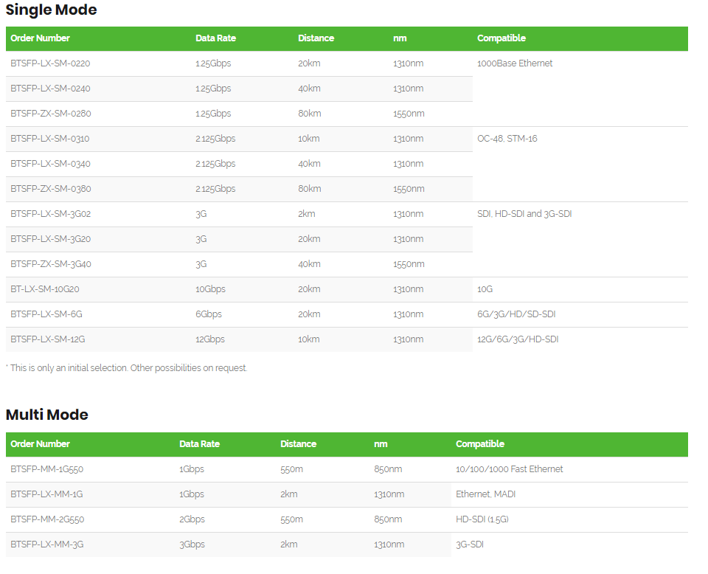This screenshot has width=708, height=574.
Task: Click the 1000Base Ethernet compatibility cell
Action: tap(515, 63)
